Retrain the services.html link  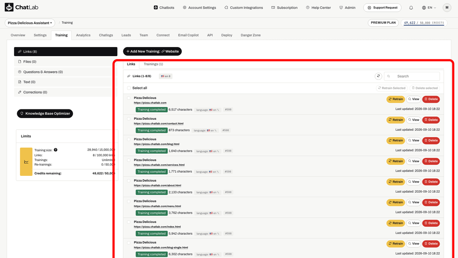click(x=395, y=161)
